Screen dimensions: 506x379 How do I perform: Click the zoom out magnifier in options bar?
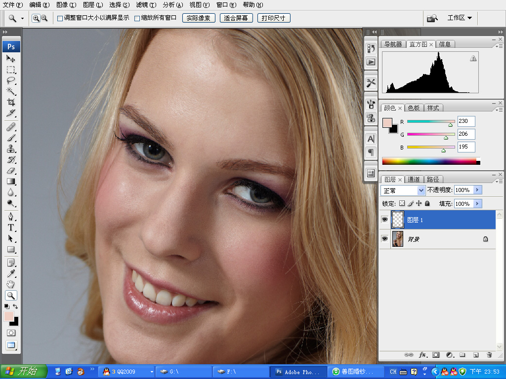pyautogui.click(x=44, y=18)
